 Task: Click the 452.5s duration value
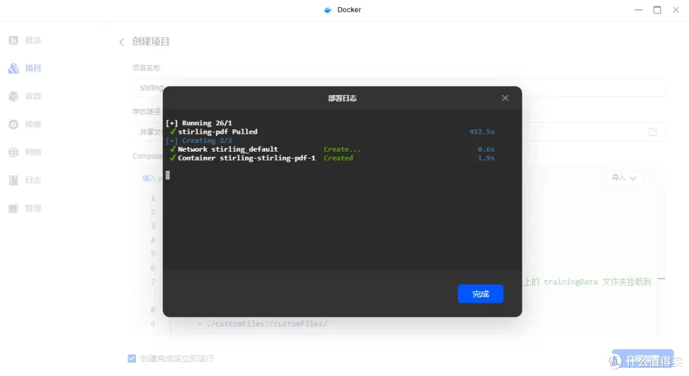coord(482,132)
